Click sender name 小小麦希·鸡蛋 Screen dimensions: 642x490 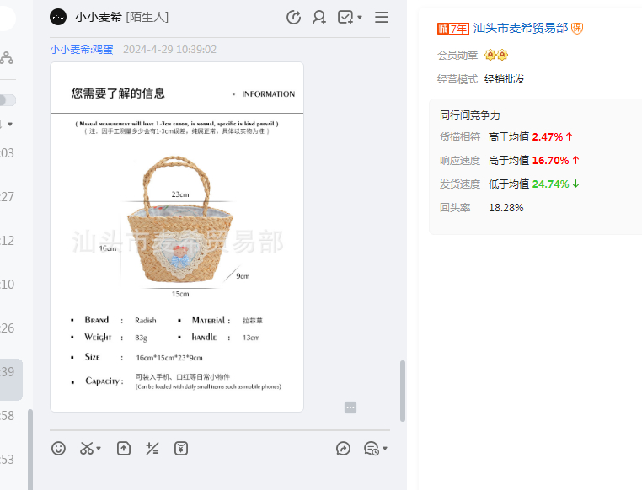tap(82, 50)
